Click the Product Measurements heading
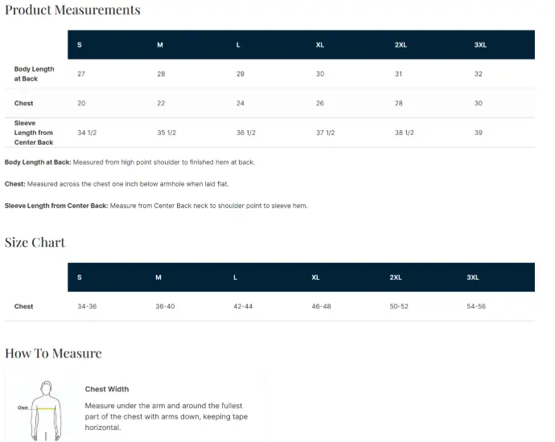Viewport: 555px width, 442px height. [72, 10]
